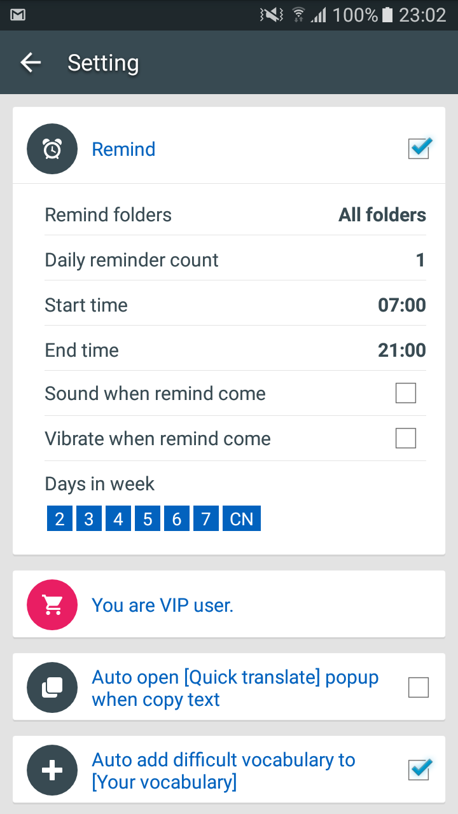Tap the back arrow icon
The image size is (458, 814).
31,62
